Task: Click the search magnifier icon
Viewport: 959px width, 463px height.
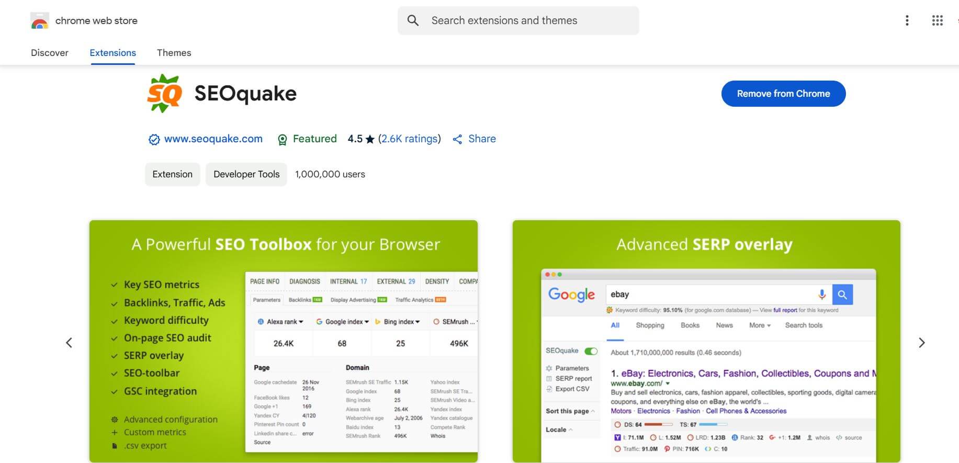Action: pyautogui.click(x=413, y=20)
